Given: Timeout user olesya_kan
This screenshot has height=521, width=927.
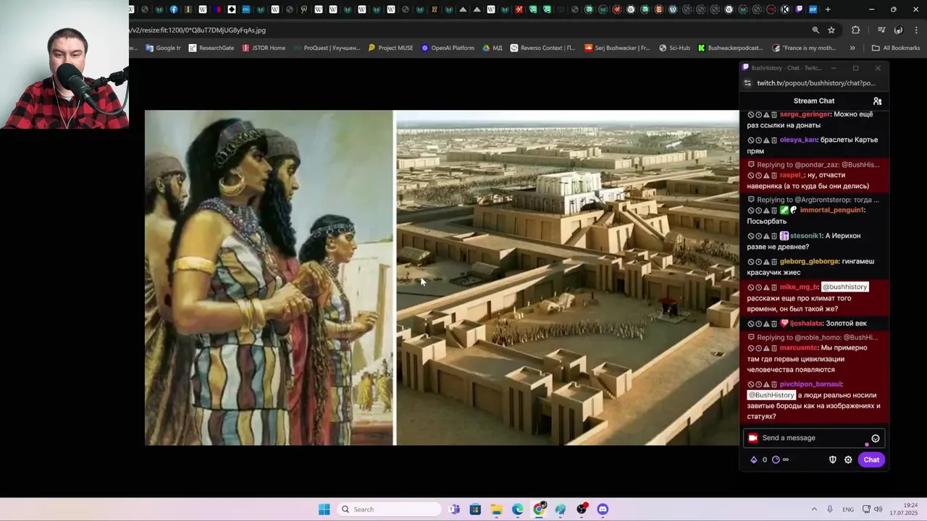Looking at the screenshot, I should [x=758, y=140].
